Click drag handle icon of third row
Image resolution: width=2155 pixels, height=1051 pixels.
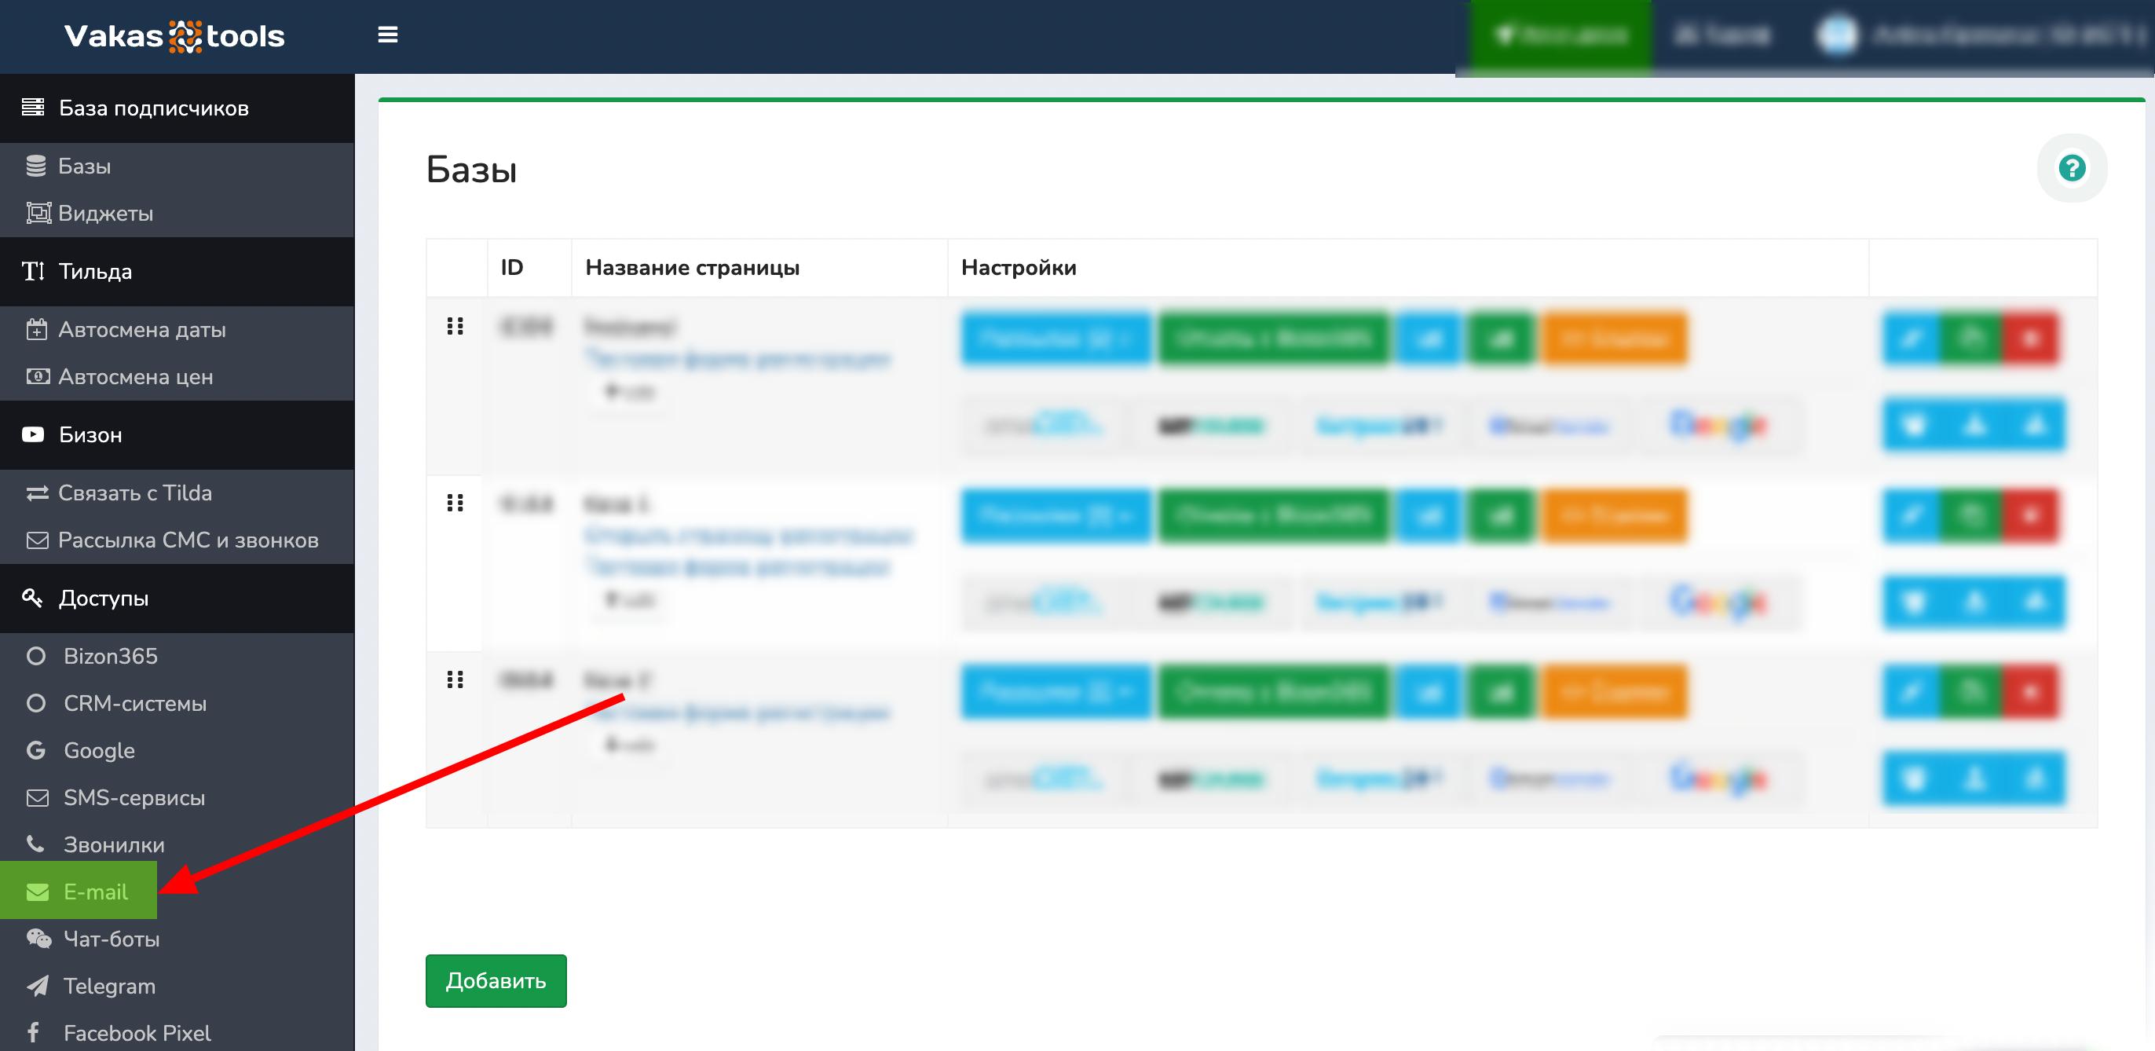coord(455,679)
